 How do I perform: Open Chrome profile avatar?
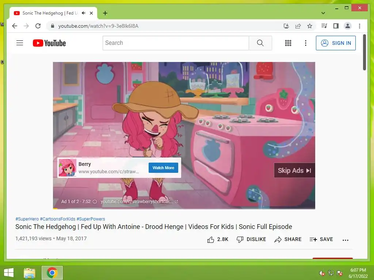click(x=348, y=26)
